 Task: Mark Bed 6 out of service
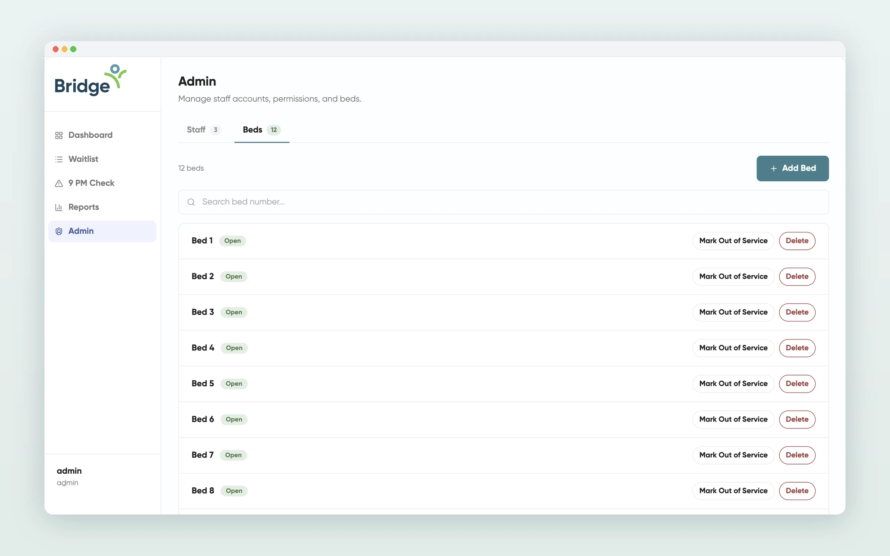click(x=733, y=420)
